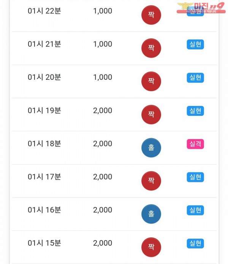228x264 pixels.
Task: Click the red 짝 circle for 01시 22분
Action: click(x=151, y=15)
